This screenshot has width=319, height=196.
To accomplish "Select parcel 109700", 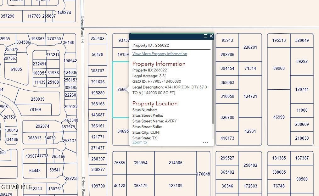I will [x=98, y=186].
